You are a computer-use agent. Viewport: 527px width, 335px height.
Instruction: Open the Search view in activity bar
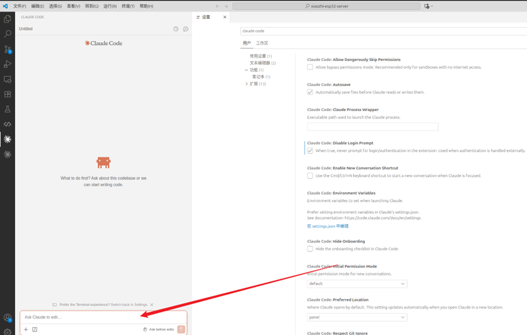7,34
